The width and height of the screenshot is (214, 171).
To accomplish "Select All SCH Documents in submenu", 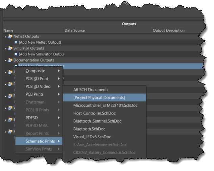I will tap(91, 90).
